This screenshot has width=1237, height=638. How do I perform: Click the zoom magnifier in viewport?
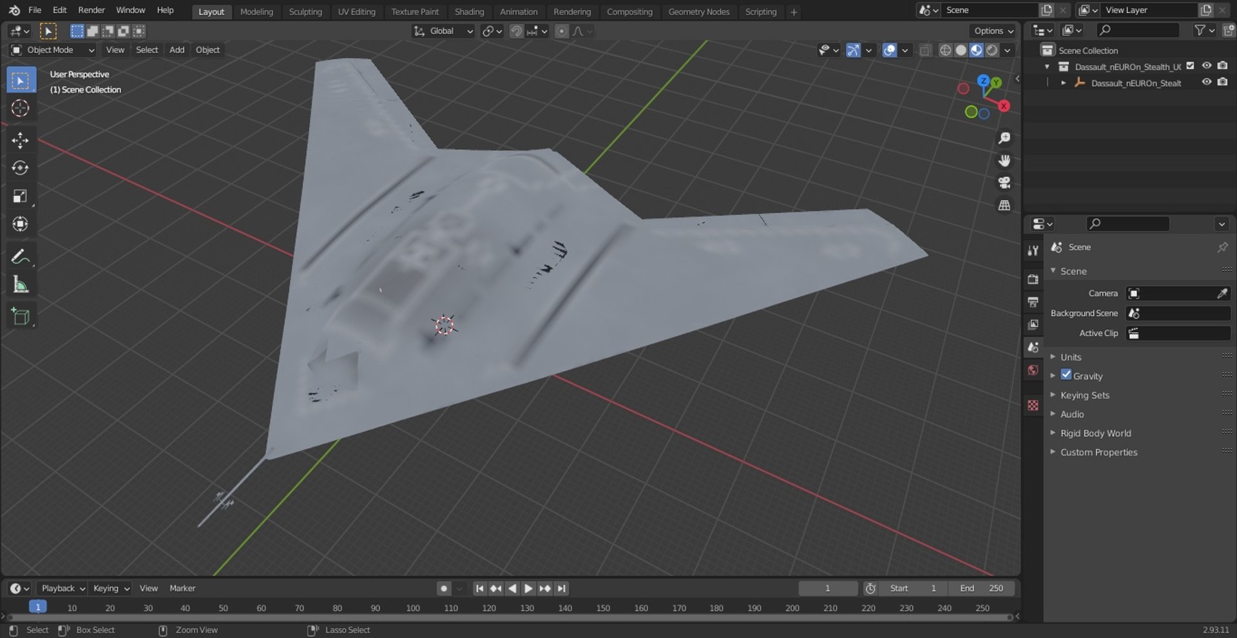[x=1004, y=138]
